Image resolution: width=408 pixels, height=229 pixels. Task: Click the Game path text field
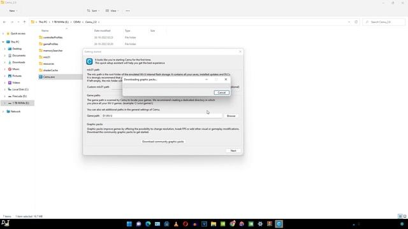click(161, 116)
